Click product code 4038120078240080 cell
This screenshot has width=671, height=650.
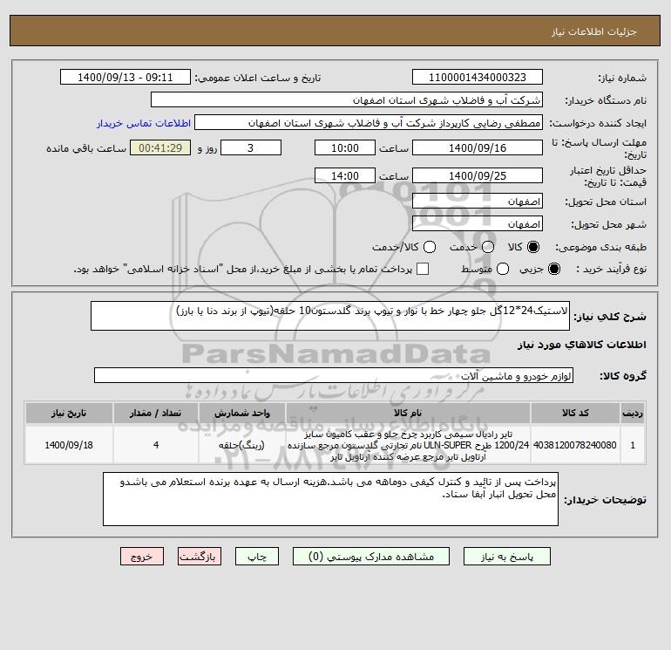pos(575,445)
